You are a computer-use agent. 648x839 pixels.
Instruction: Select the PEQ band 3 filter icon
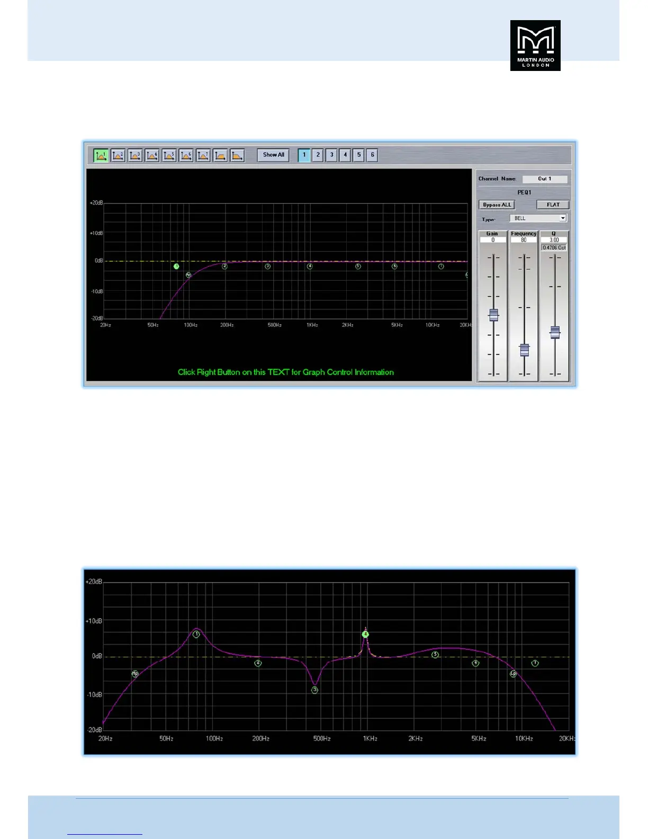pyautogui.click(x=134, y=155)
